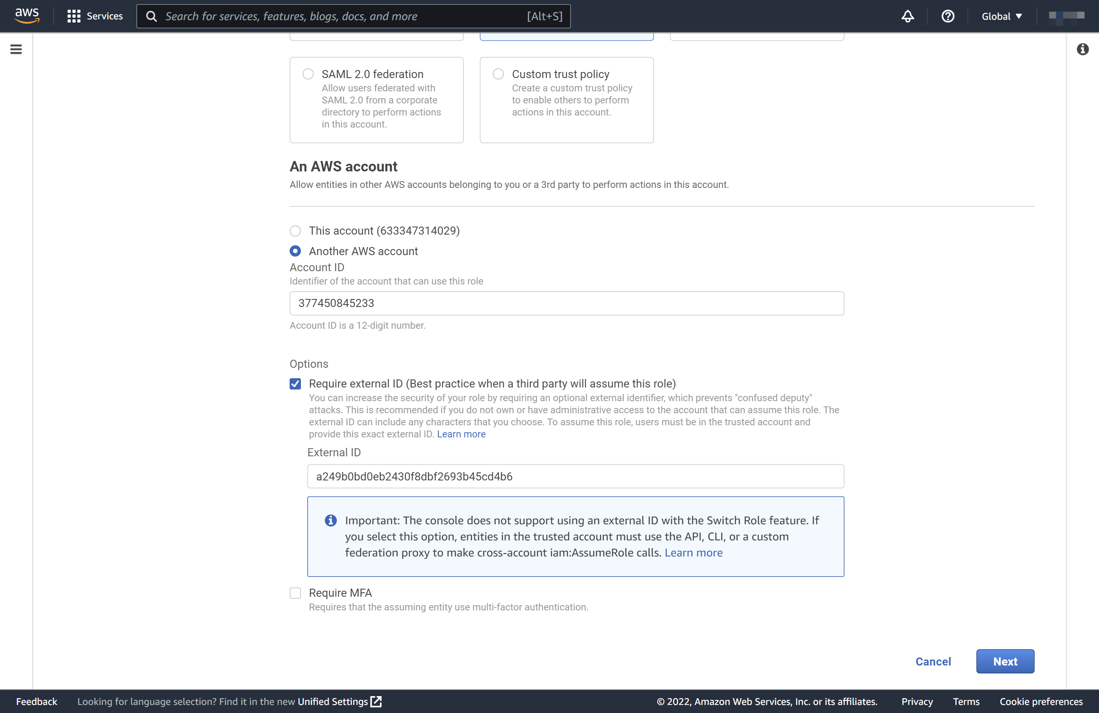Select SAML 2.0 federation option

click(x=308, y=74)
